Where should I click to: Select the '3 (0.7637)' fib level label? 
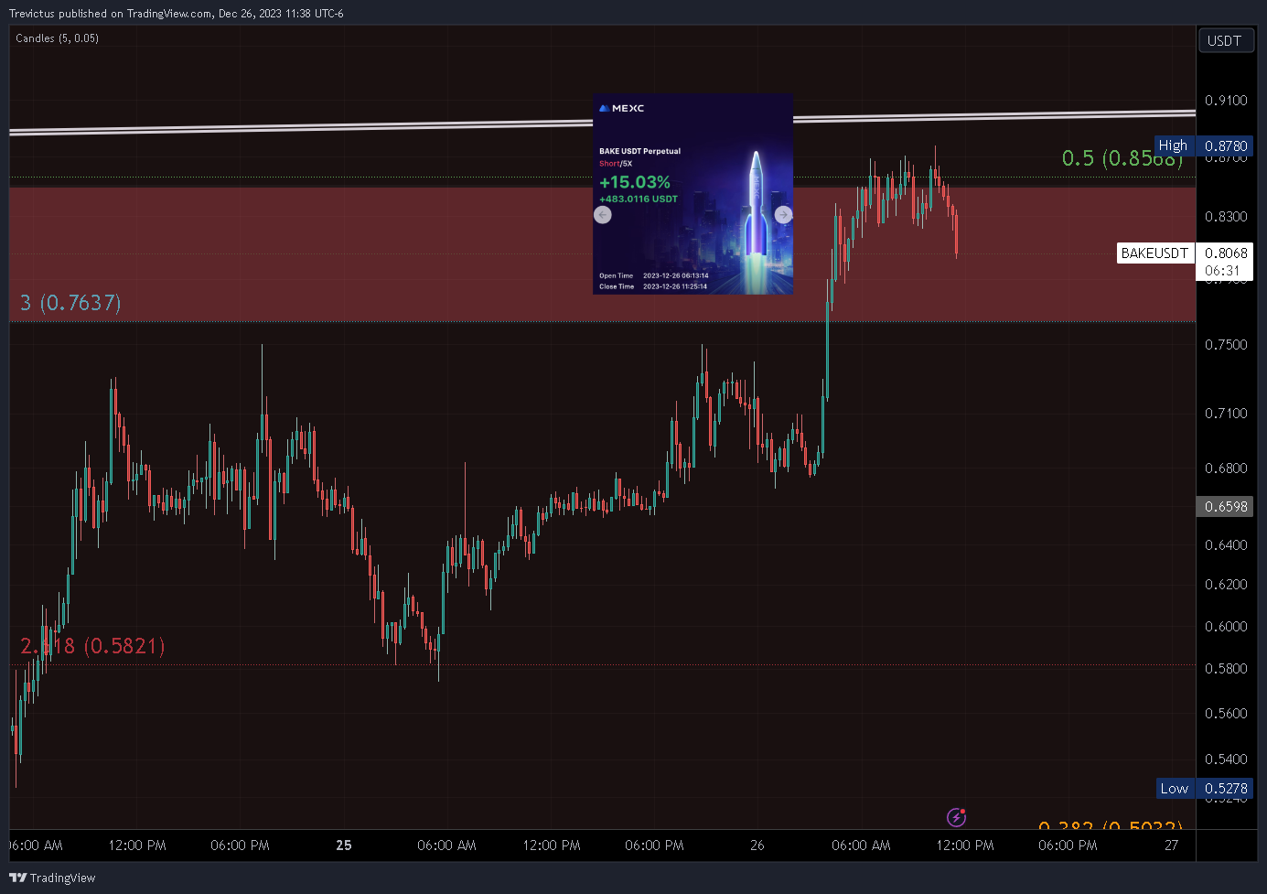coord(70,302)
